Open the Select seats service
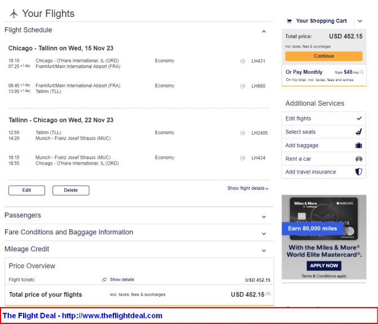The height and width of the screenshot is (324, 378). point(324,132)
